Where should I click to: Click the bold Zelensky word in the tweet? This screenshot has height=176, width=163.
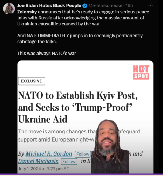click(27, 12)
